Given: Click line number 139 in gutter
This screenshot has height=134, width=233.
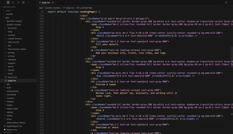Looking at the screenshot, I should [41, 19].
